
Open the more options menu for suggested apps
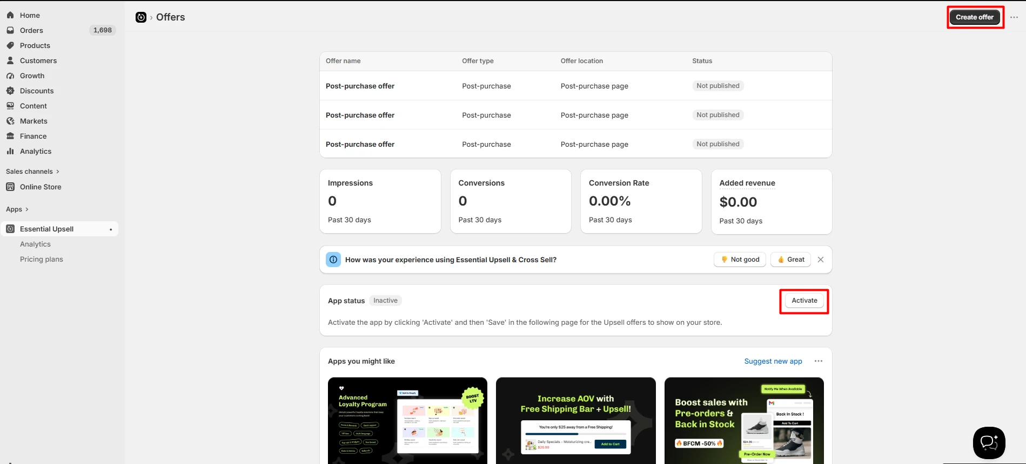(819, 361)
